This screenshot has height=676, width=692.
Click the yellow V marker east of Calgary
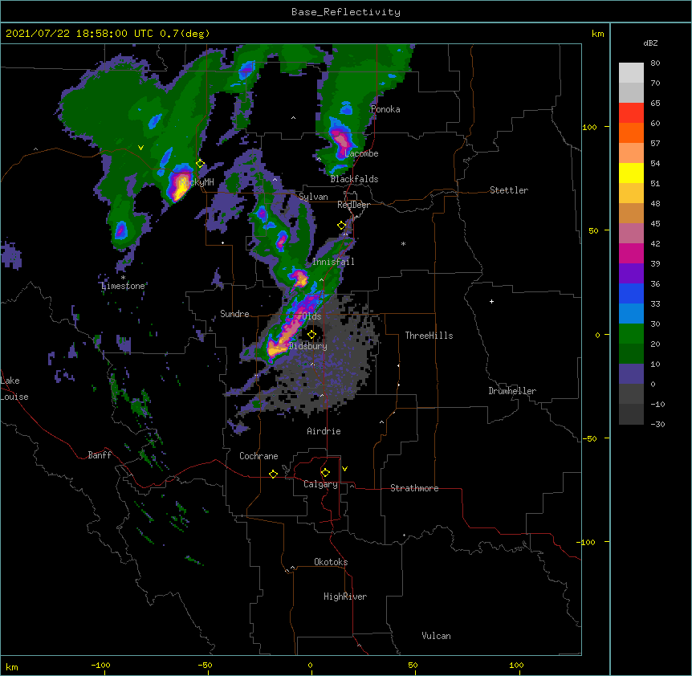click(x=344, y=469)
